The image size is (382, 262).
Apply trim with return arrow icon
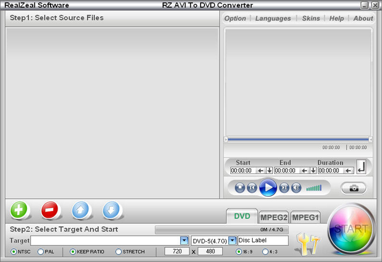[361, 167]
